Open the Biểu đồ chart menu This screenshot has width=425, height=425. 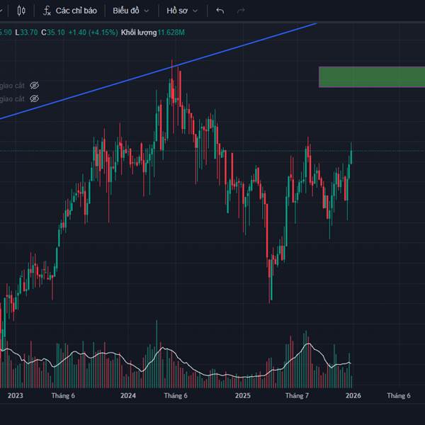tap(126, 11)
